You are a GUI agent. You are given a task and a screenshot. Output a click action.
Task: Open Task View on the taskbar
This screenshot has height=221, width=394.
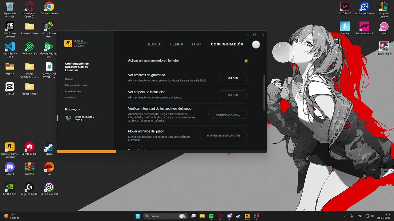(193, 216)
